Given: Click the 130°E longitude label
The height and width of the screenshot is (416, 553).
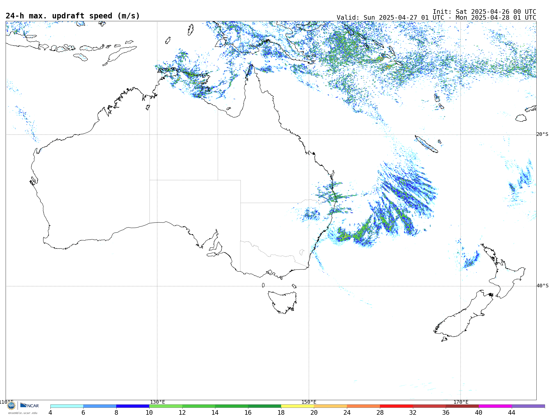Looking at the screenshot, I should click(x=157, y=402).
